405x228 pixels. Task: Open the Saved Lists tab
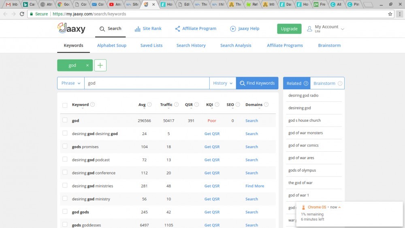point(151,45)
